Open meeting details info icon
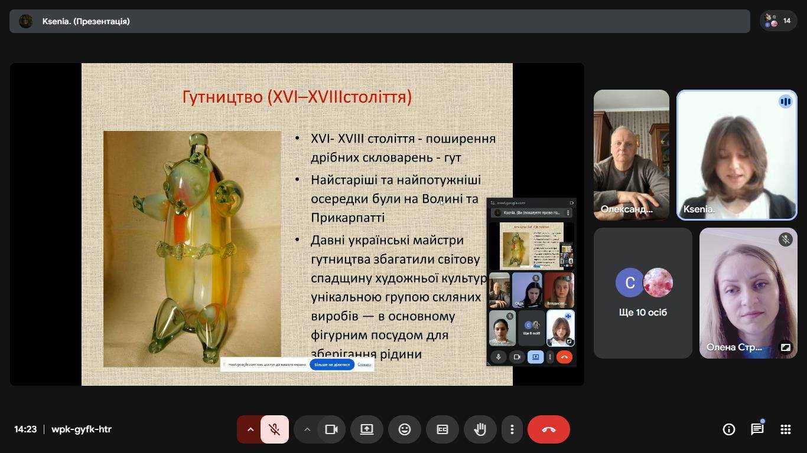The image size is (807, 453). (729, 429)
